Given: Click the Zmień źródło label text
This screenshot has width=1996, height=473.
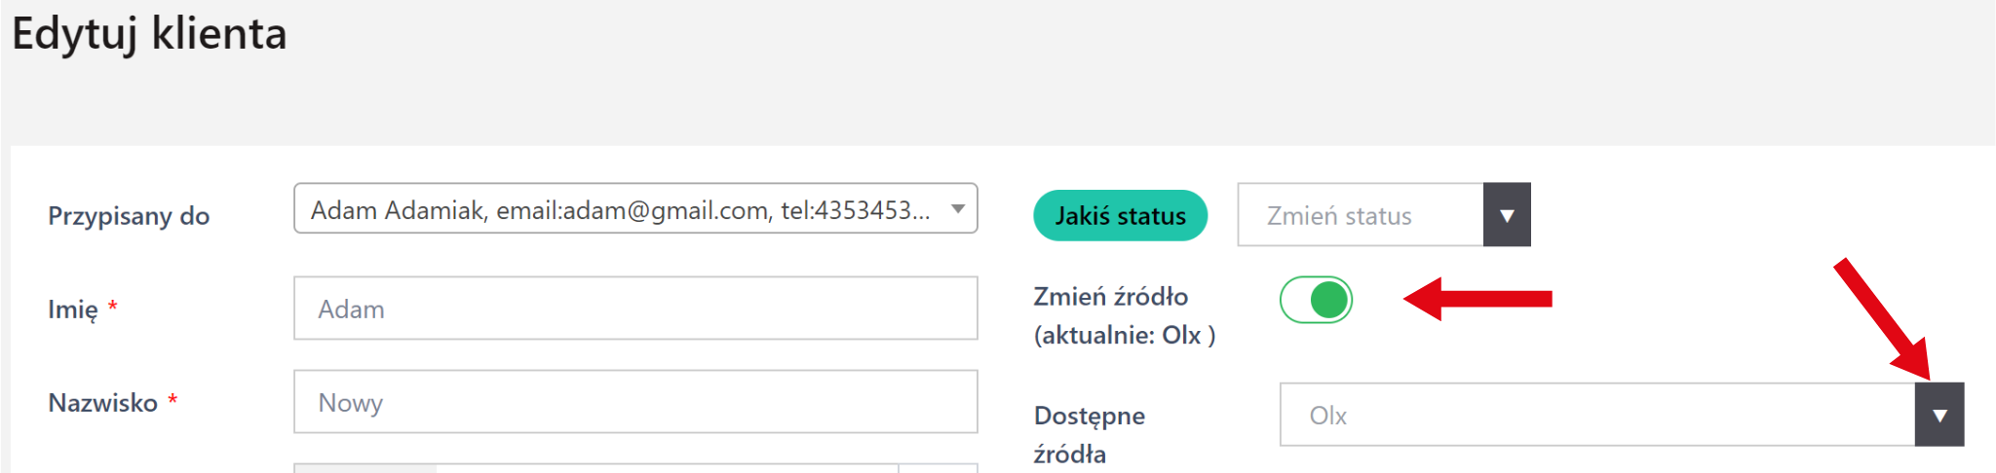Looking at the screenshot, I should pos(1110,297).
